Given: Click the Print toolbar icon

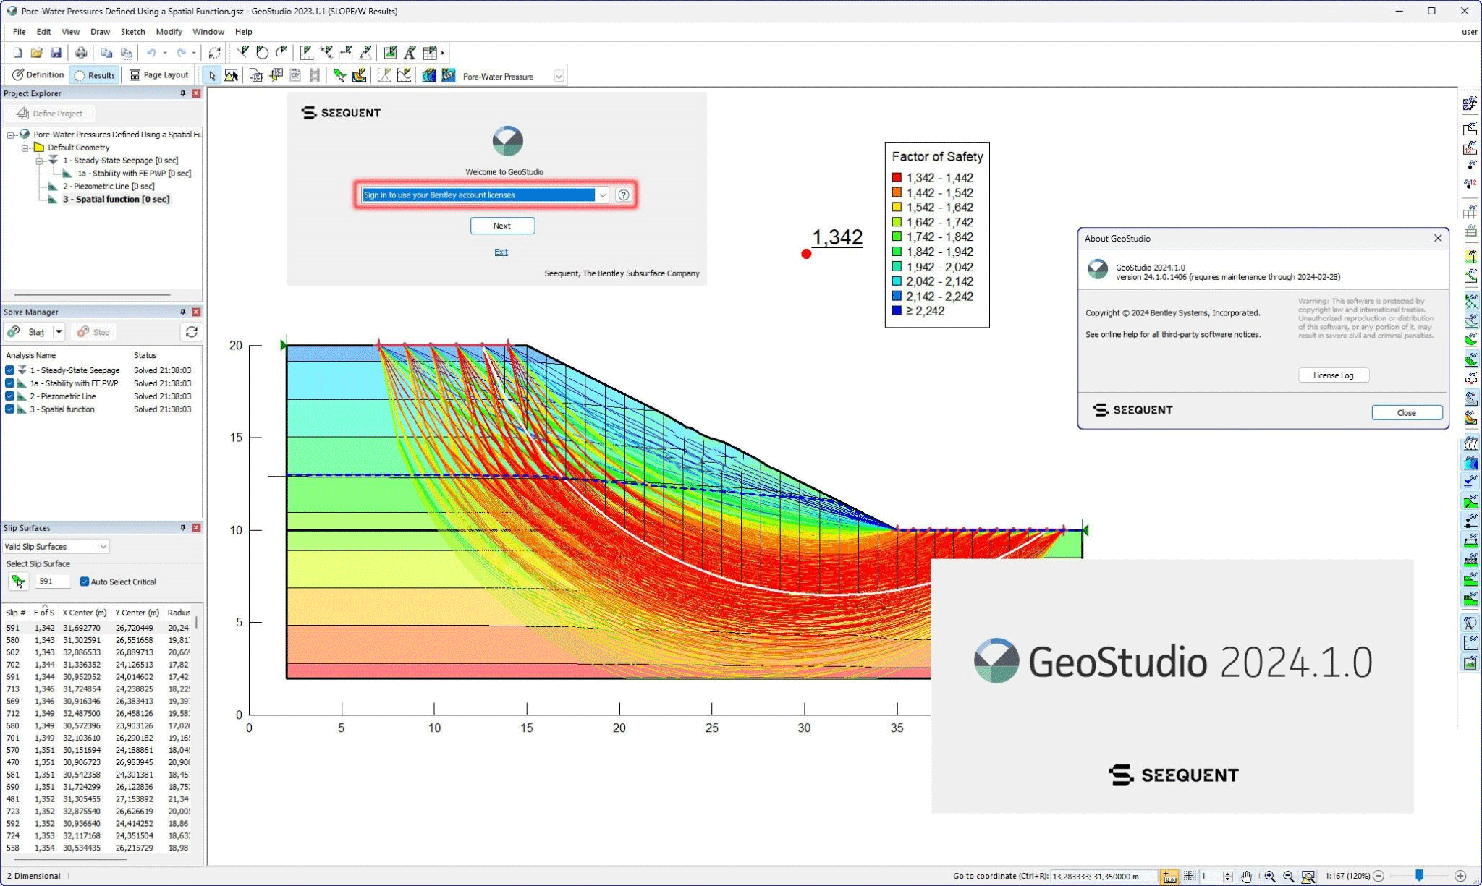Looking at the screenshot, I should click(x=81, y=53).
